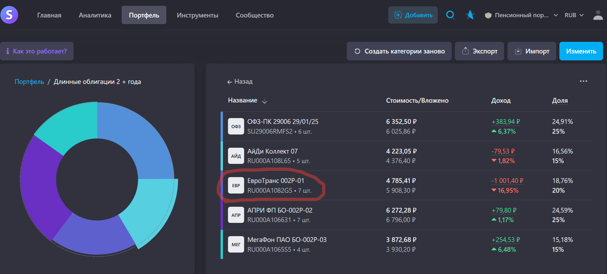Open Пенсионный портфель portfolio selector

pyautogui.click(x=522, y=15)
